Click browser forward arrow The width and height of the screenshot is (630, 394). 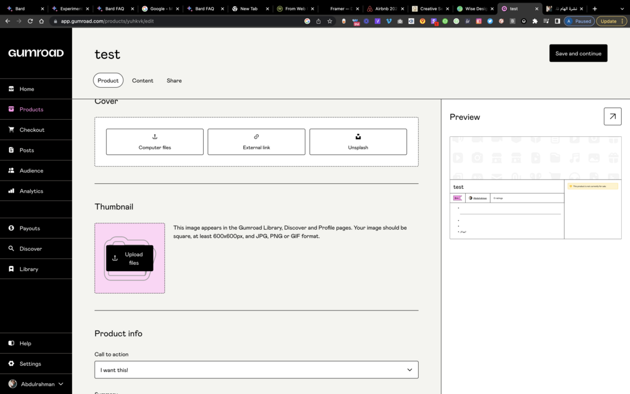click(x=19, y=21)
